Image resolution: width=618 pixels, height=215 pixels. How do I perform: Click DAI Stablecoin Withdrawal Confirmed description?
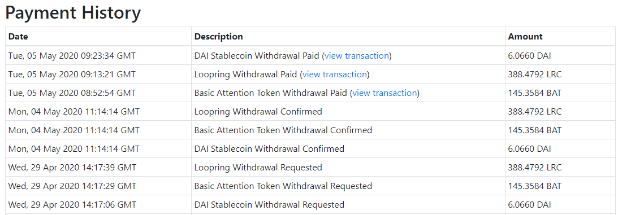pyautogui.click(x=269, y=149)
